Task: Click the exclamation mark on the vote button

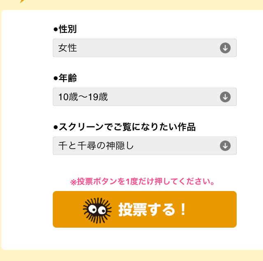Action: click(183, 210)
